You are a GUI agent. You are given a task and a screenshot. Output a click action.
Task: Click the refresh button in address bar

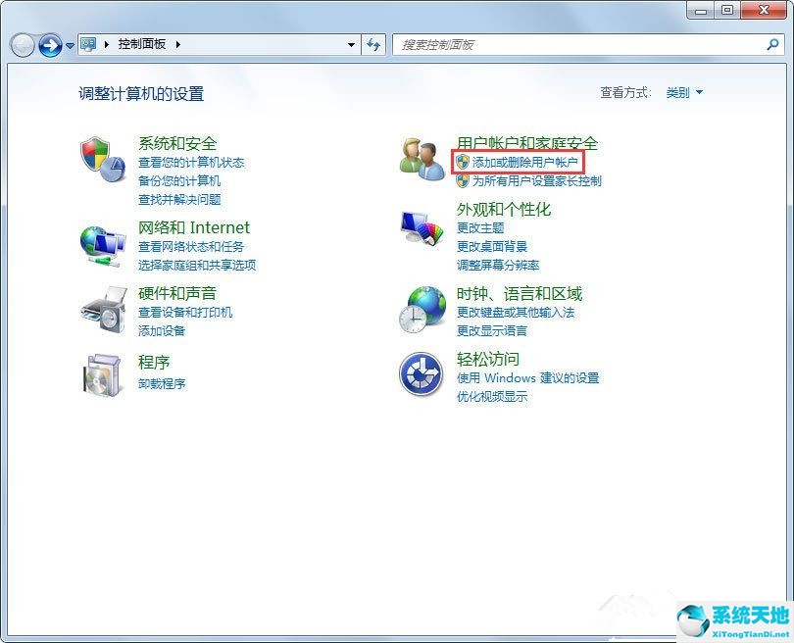(373, 44)
